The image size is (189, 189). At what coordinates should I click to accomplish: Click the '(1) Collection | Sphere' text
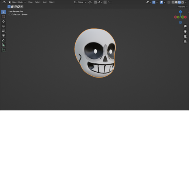click(x=18, y=14)
